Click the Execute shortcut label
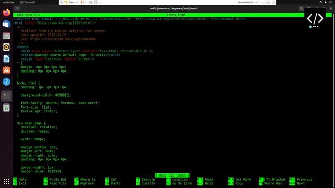 tap(148, 179)
